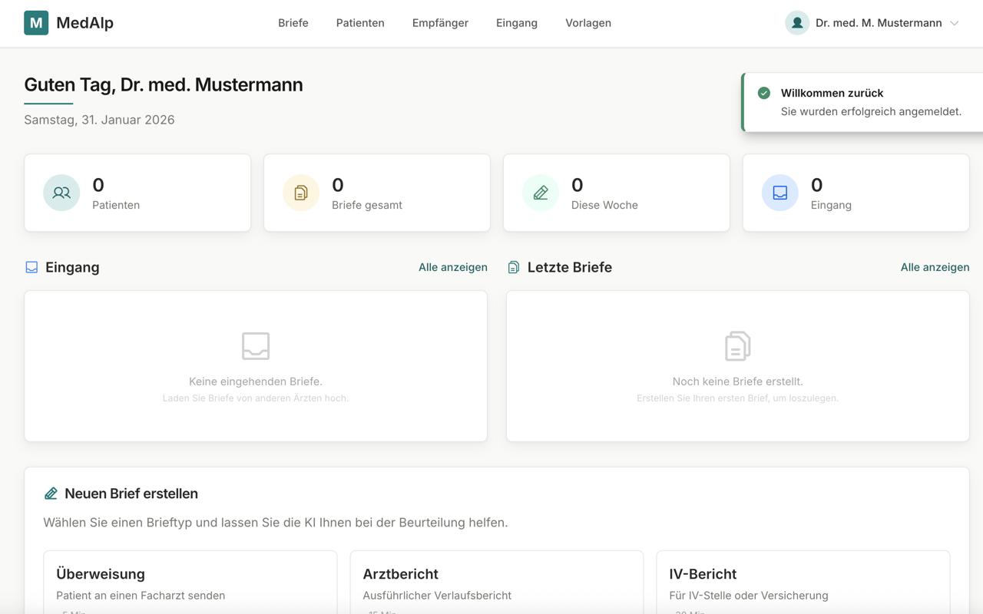Switch to the Vorlagen section

[587, 22]
